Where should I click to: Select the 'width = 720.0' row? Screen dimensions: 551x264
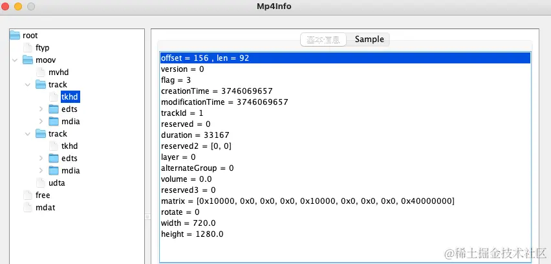click(345, 223)
